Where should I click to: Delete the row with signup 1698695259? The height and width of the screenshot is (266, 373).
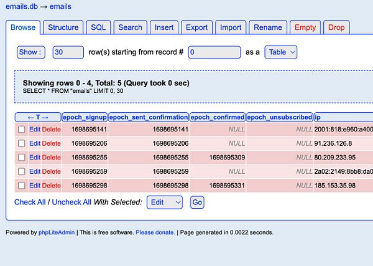point(52,171)
